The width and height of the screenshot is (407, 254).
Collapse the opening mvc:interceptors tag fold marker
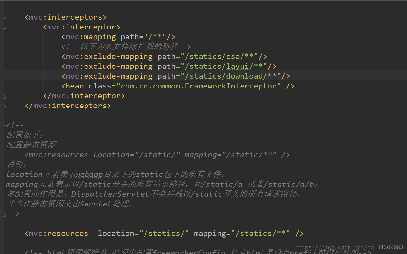click(x=4, y=18)
